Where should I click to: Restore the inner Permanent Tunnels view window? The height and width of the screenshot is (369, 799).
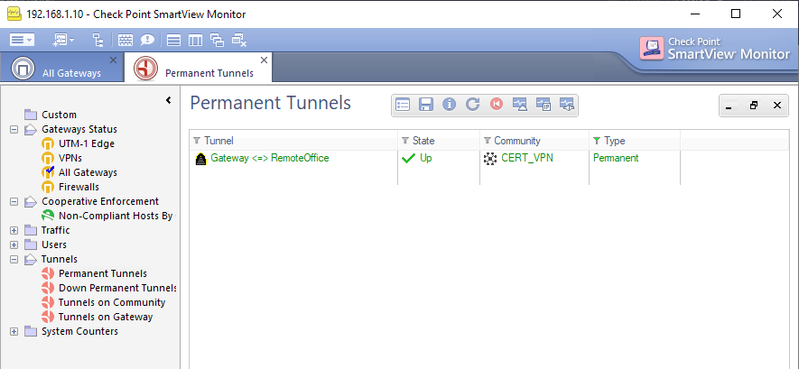[753, 106]
